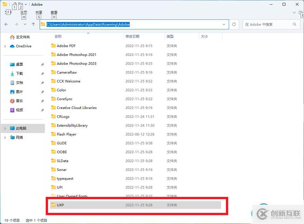Open the 共享 ribbon tab
304x224 pixels.
pos(39,13)
